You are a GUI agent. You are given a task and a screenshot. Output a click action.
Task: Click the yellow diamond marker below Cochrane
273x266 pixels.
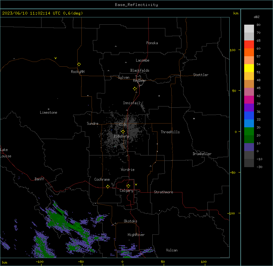click(x=108, y=187)
